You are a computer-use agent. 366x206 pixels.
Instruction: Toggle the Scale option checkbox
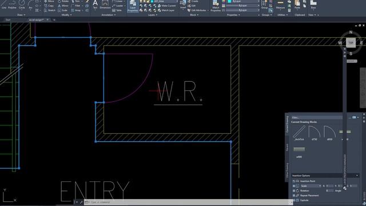pyautogui.click(x=294, y=186)
